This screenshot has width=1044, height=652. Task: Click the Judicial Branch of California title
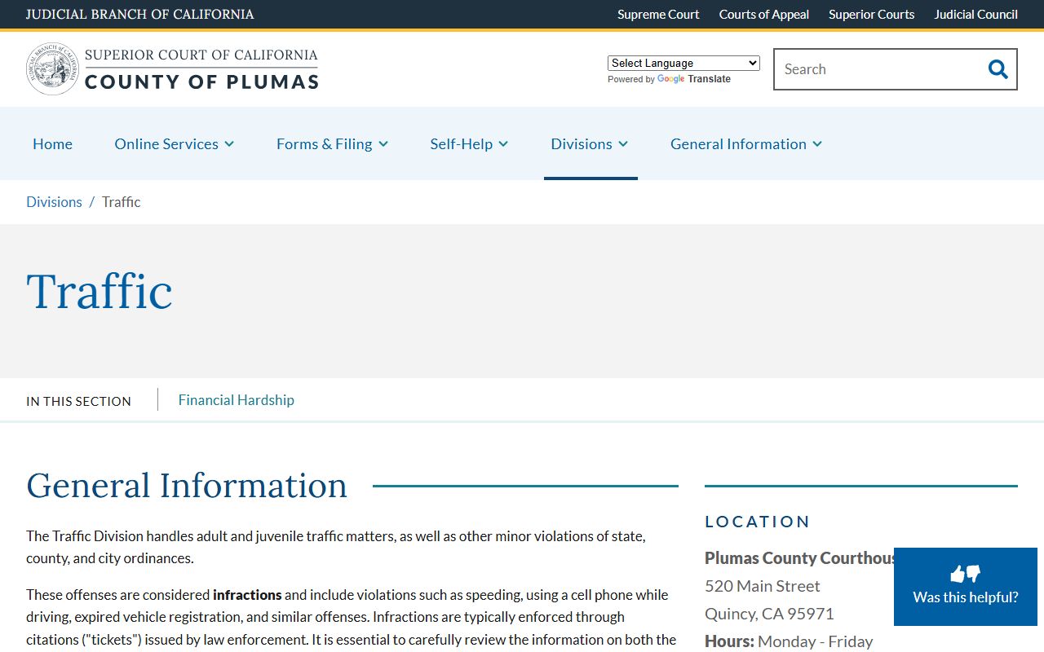(139, 14)
